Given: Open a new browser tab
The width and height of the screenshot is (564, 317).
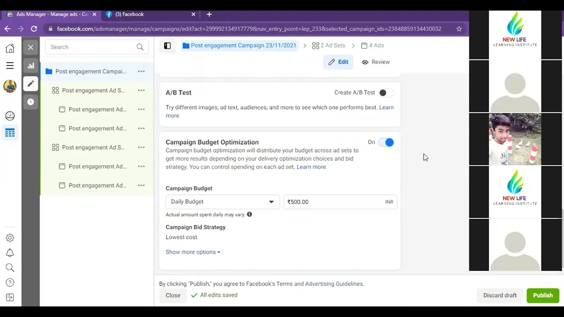Looking at the screenshot, I should (209, 14).
